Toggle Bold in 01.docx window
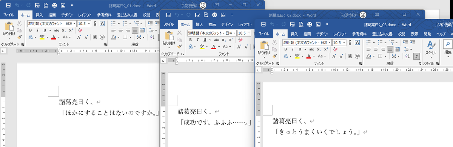The height and width of the screenshot is (147, 453). click(x=31, y=30)
